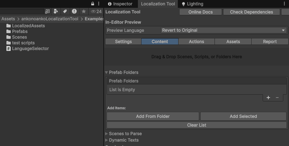Switch to the Inspector tab
This screenshot has height=146, width=289.
[x=120, y=4]
